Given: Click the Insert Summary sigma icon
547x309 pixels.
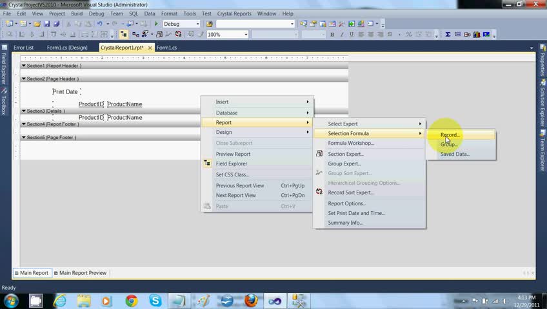Looking at the screenshot, I should click(x=448, y=34).
